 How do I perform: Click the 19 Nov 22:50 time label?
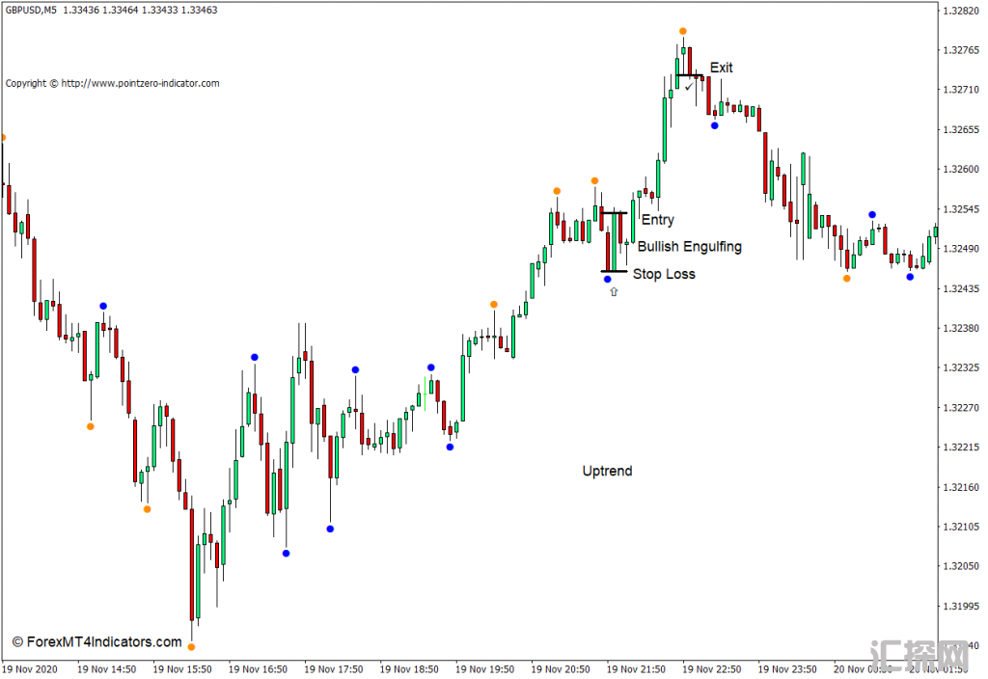click(711, 669)
